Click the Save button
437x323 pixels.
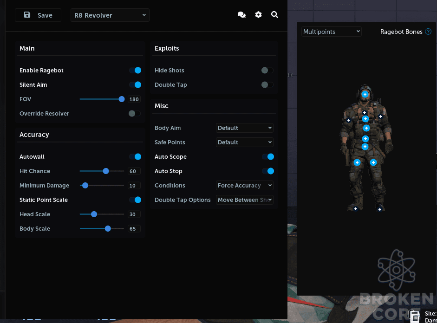point(38,15)
